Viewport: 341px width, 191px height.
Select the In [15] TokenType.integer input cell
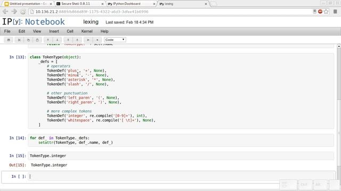[181, 155]
